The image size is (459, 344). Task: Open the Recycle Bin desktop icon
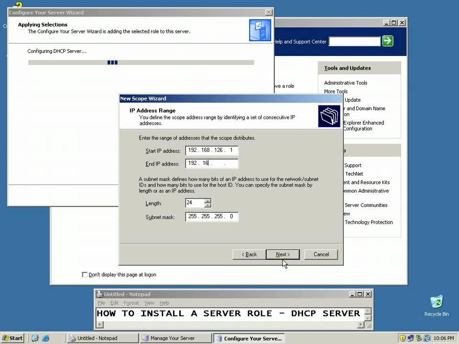pyautogui.click(x=437, y=306)
